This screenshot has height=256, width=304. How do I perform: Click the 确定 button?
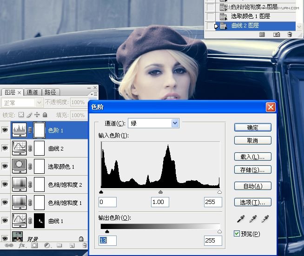252,127
